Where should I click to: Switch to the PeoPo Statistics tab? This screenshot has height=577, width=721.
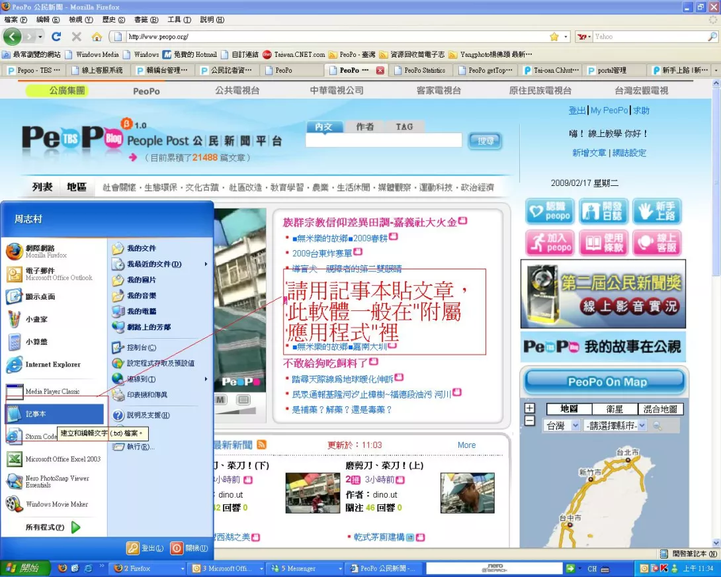point(420,70)
